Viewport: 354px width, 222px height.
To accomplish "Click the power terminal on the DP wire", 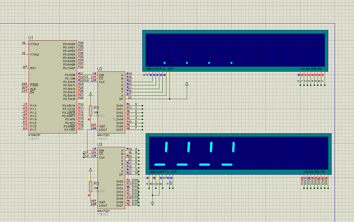I will 187,83.
